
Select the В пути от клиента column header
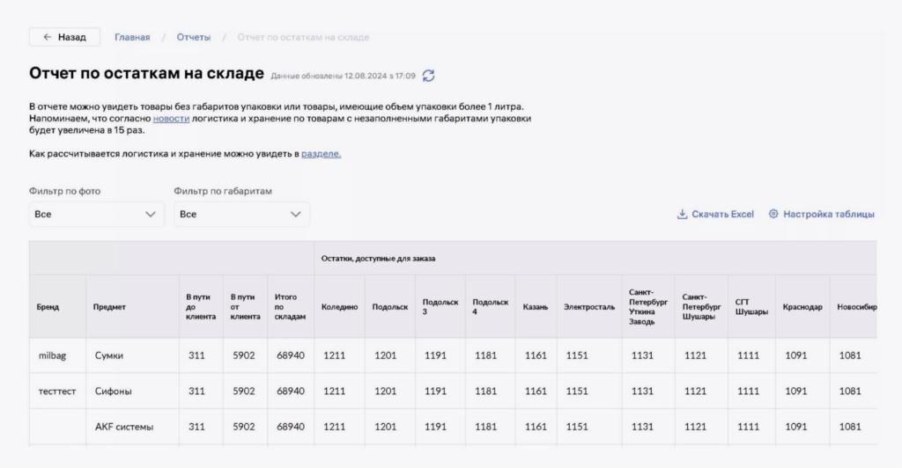pos(245,307)
